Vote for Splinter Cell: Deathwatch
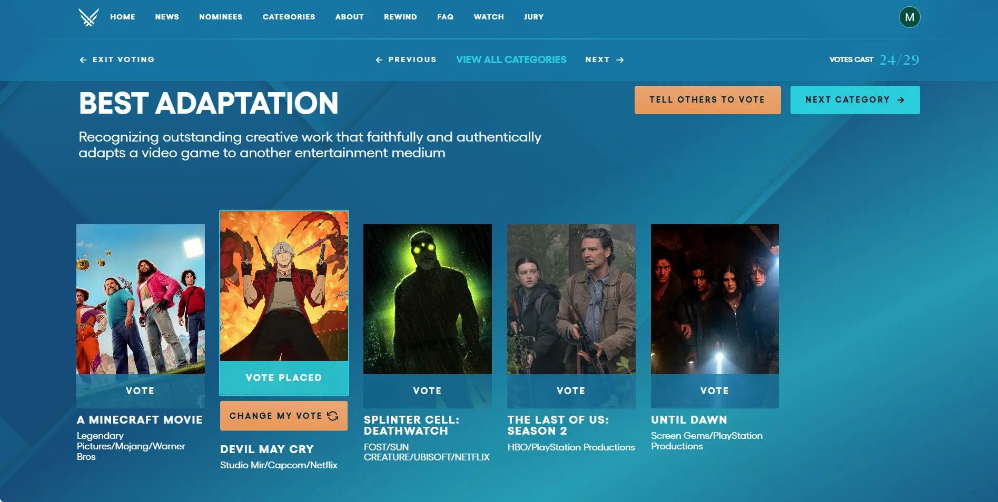This screenshot has height=502, width=998. tap(427, 391)
